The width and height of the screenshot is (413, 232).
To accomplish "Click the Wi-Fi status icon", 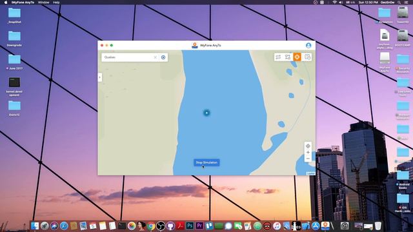I will click(334, 3).
